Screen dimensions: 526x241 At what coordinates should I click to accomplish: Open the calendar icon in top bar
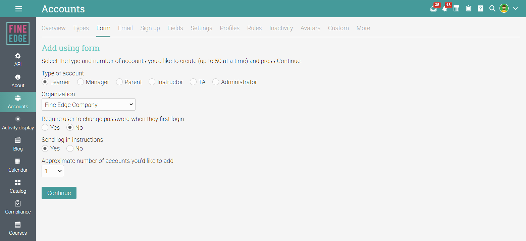pos(456,9)
